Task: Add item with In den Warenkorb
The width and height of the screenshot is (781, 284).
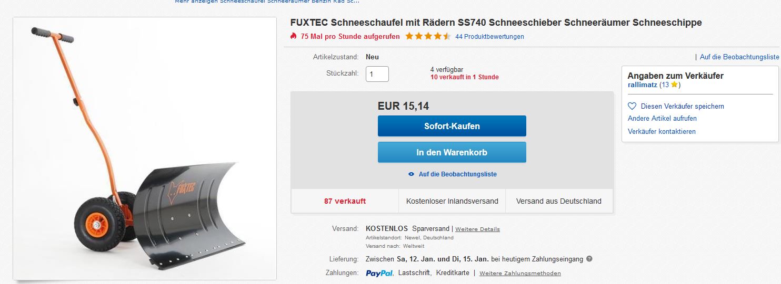Action: [452, 152]
